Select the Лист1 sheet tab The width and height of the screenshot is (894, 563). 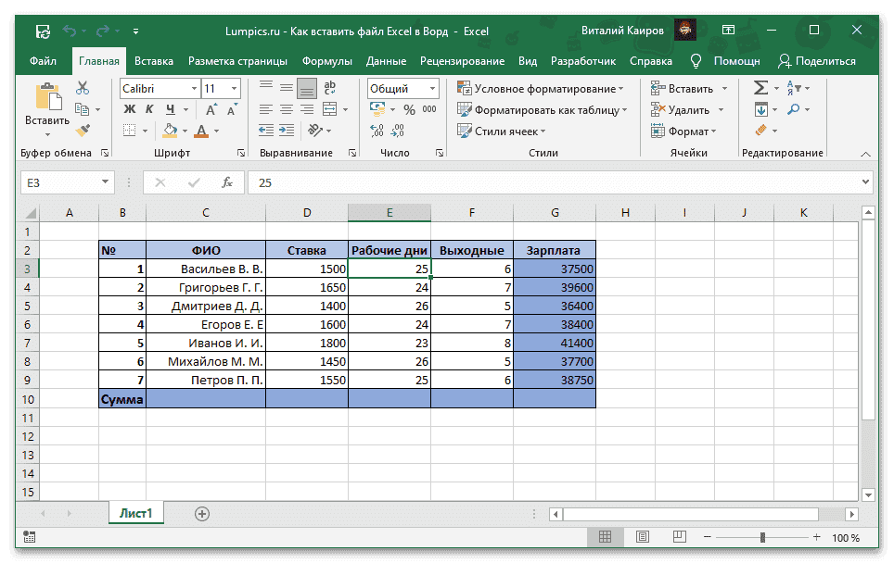[x=135, y=512]
